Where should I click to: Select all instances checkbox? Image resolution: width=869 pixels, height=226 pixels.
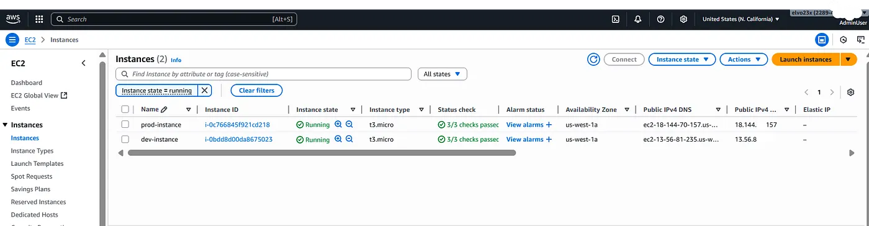[125, 109]
